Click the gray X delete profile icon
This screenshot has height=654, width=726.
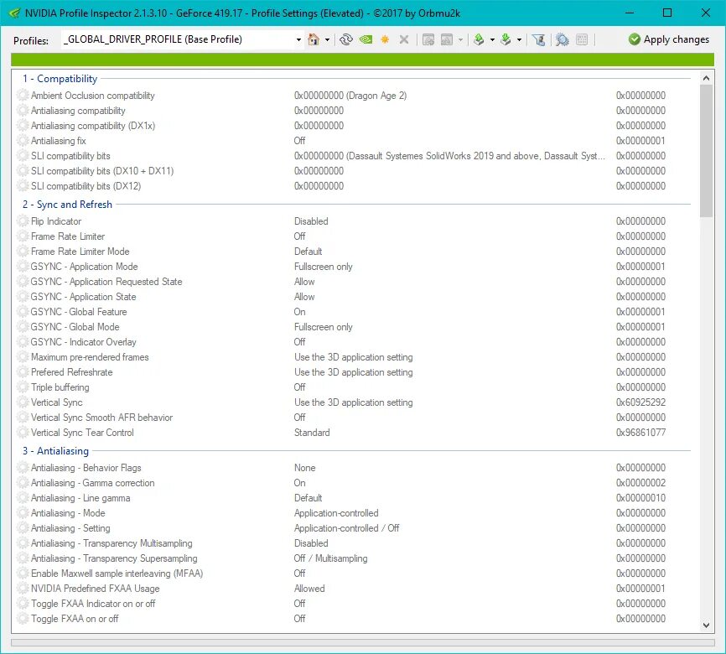[x=404, y=40]
